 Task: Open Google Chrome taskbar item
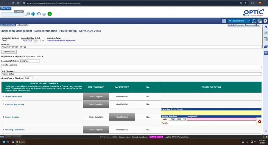pos(21,142)
